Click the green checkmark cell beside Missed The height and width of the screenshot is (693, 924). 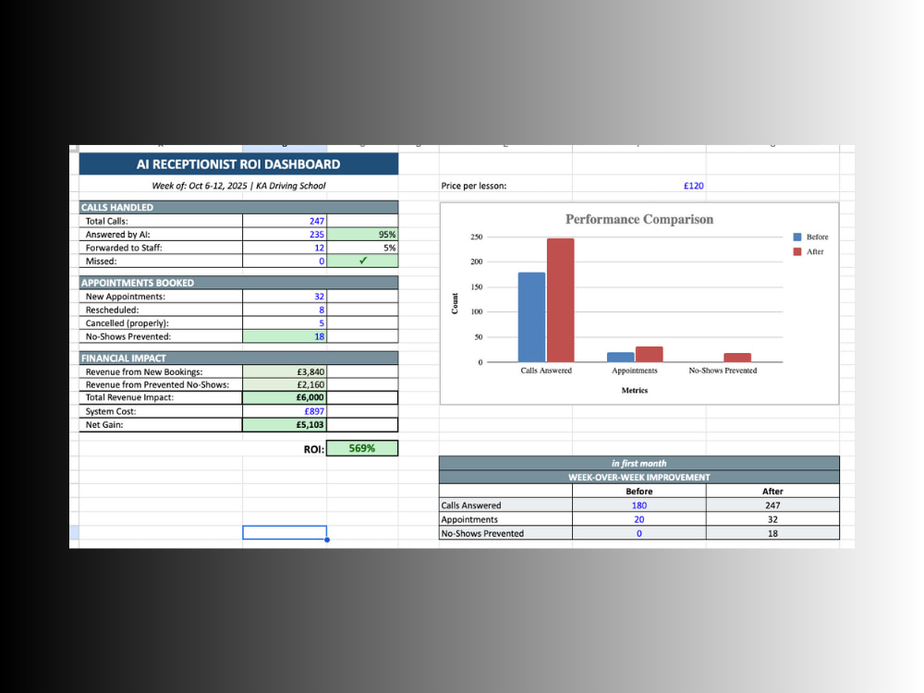(x=362, y=261)
